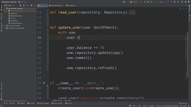Viewport: 191px width, 107px height.
Task: Open the user account icon in toolbar
Action: 124,2
